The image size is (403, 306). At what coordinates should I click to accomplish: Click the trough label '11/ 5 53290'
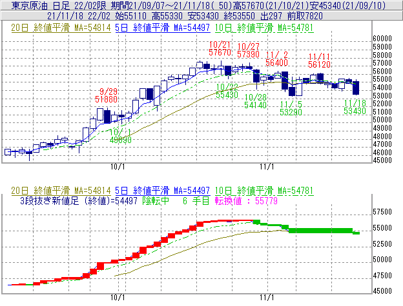(x=291, y=108)
